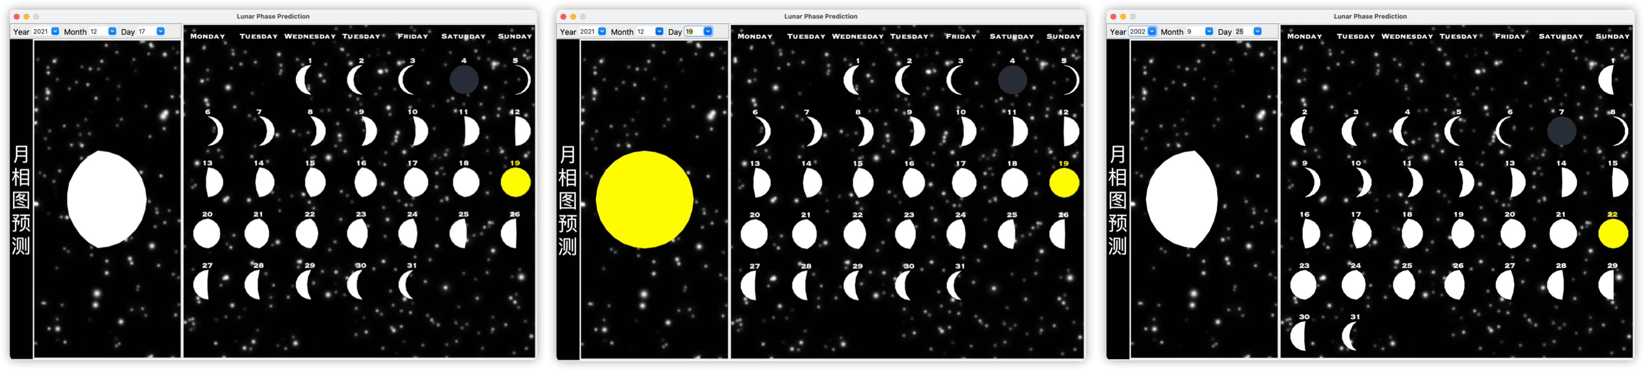This screenshot has height=371, width=1645.
Task: Click moon on day 15, Day 19 window
Action: (x=863, y=183)
